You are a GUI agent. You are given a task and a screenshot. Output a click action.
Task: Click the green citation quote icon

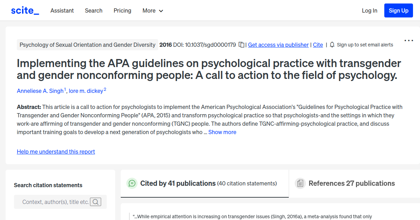point(132,183)
